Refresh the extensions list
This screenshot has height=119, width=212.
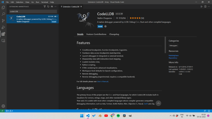point(48,7)
